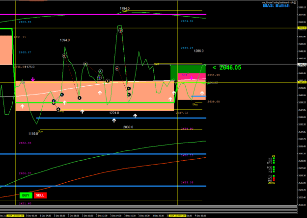Select the magenta down arrow inside pink zone
This screenshot has height=218, width=307.
192,78
